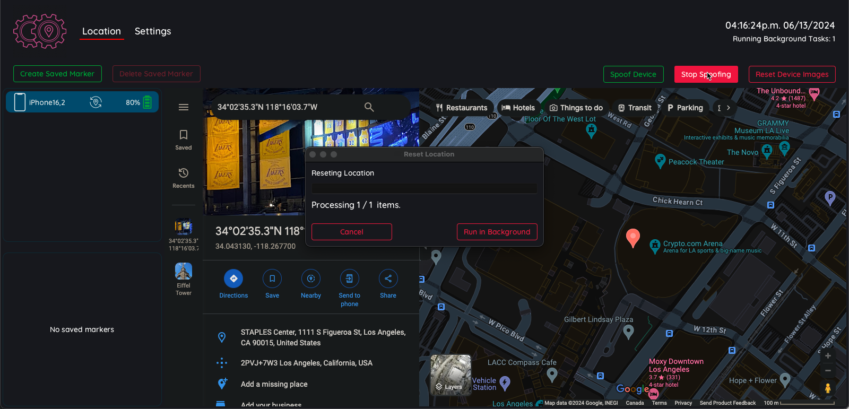Click the Directions icon

(x=233, y=279)
